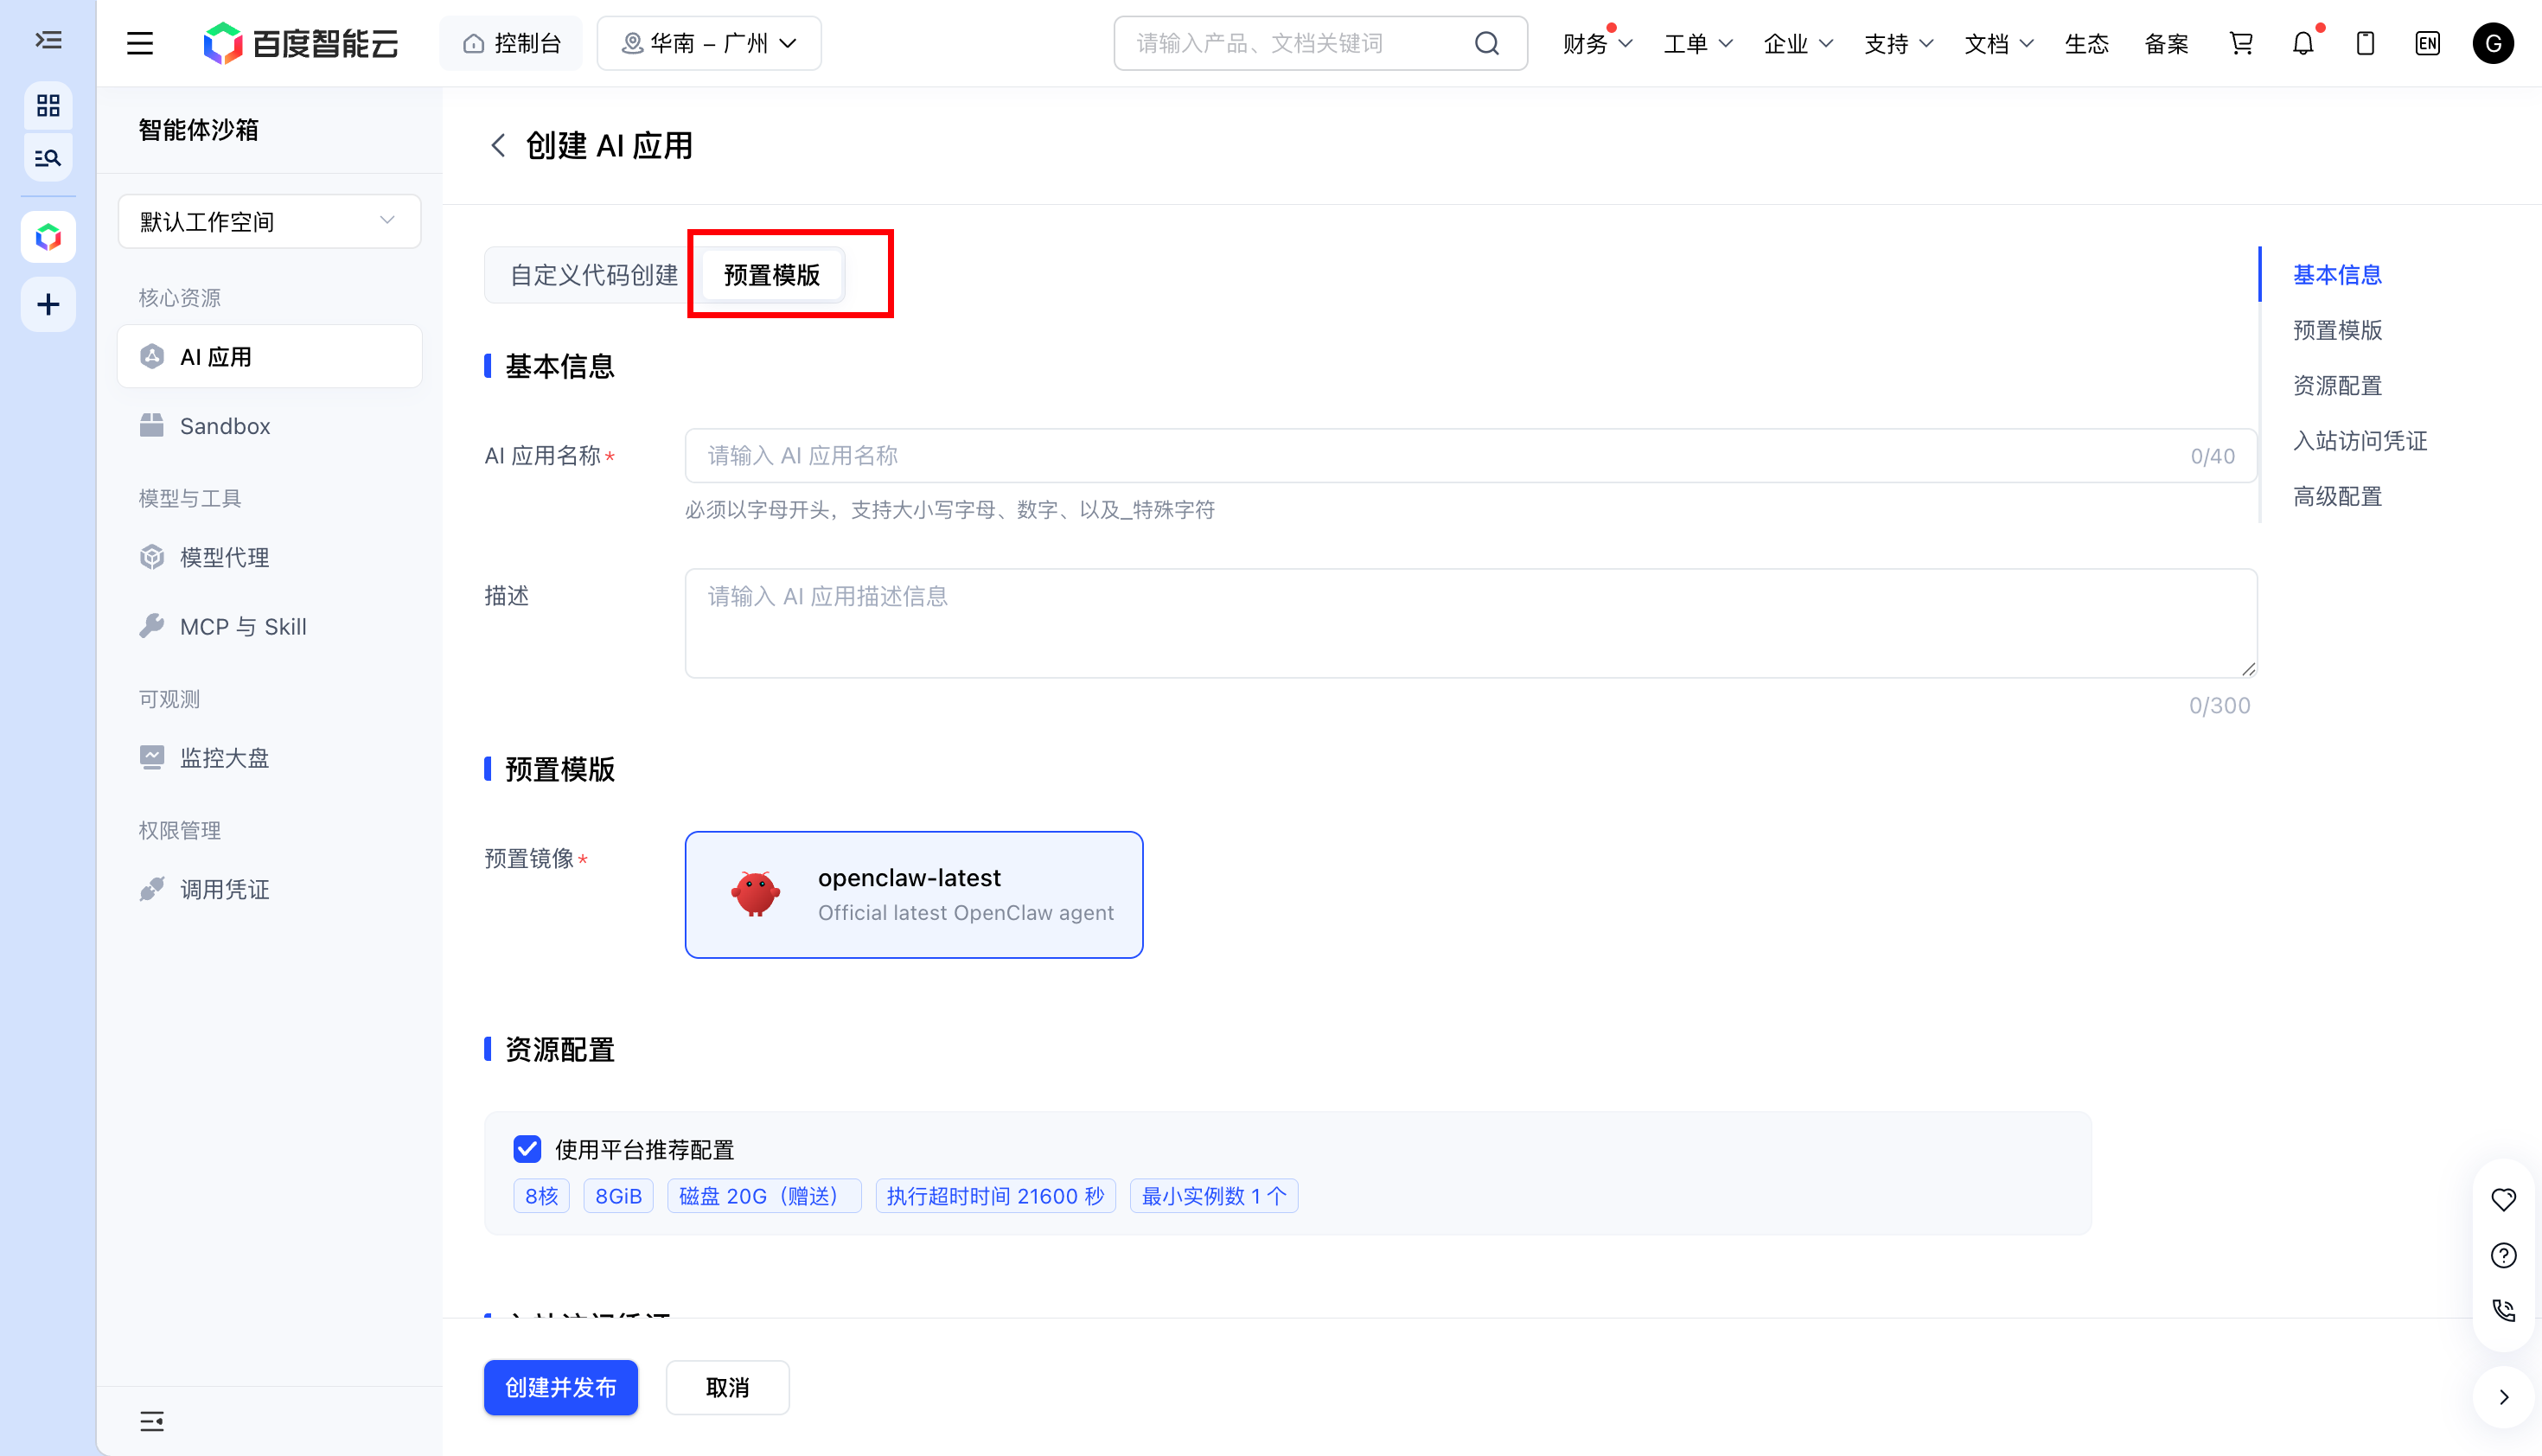The height and width of the screenshot is (1456, 2542).
Task: Jump to 资源配置 anchor in right nav
Action: pyautogui.click(x=2337, y=386)
